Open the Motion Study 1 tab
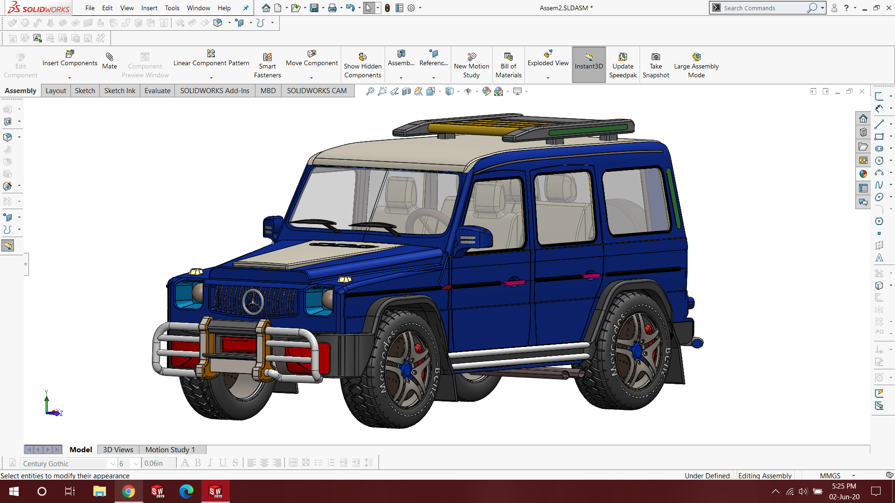Viewport: 895px width, 503px height. point(170,449)
